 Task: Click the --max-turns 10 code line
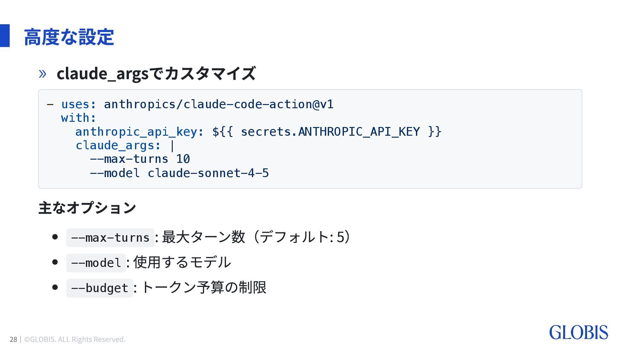click(x=140, y=159)
